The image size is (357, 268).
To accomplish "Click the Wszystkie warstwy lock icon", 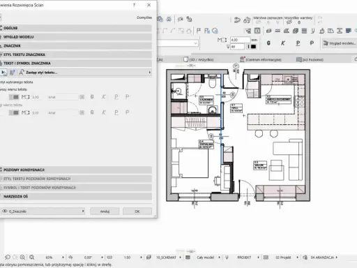I will pyautogui.click(x=299, y=22).
